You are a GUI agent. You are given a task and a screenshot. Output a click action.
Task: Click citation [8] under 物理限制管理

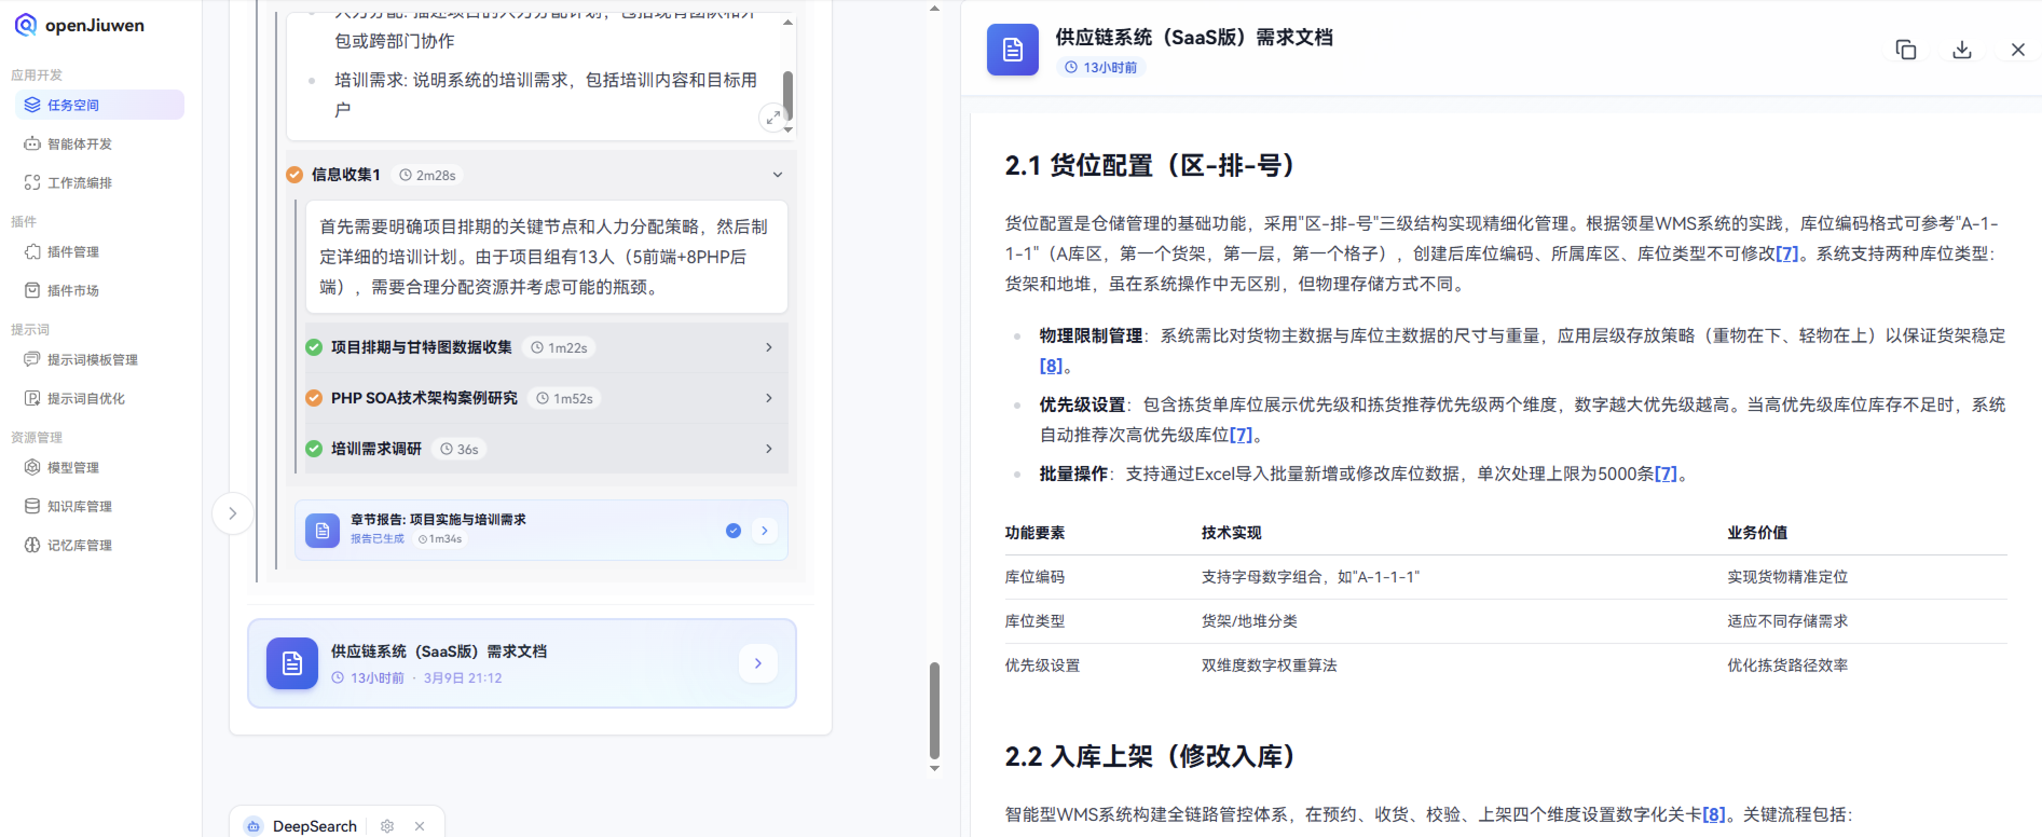coord(1051,366)
